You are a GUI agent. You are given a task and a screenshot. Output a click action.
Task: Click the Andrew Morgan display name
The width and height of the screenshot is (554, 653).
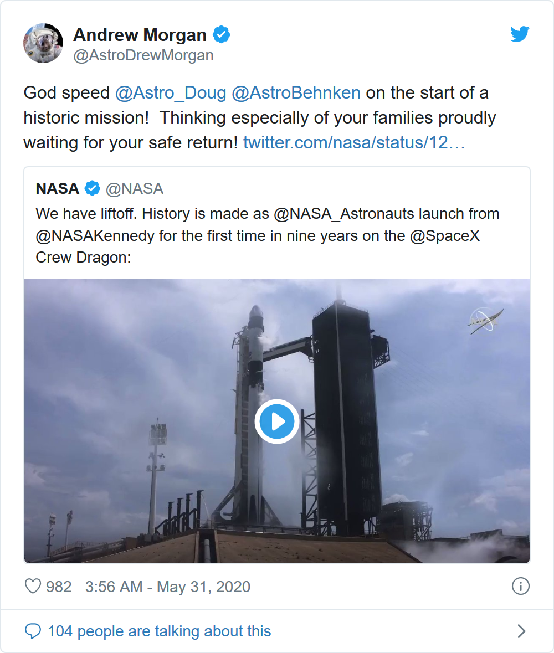[140, 35]
